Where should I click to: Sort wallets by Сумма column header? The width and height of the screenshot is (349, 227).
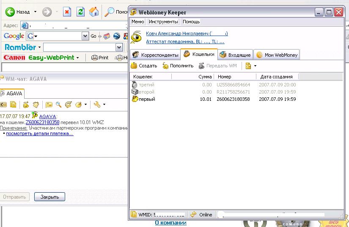pyautogui.click(x=193, y=77)
